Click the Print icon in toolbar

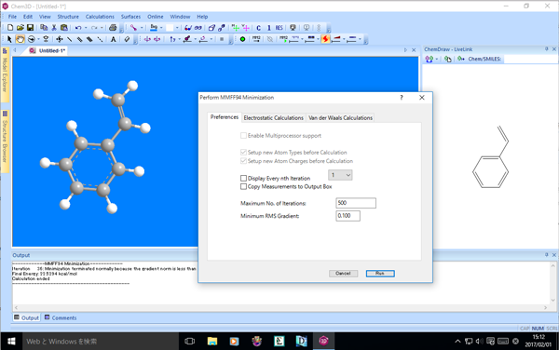(113, 27)
